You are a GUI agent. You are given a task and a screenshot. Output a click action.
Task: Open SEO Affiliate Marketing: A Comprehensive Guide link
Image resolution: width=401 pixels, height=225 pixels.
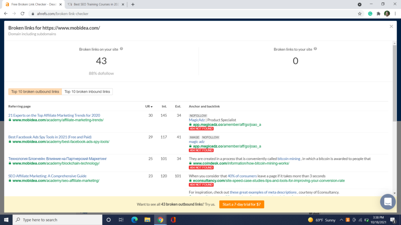point(47,176)
